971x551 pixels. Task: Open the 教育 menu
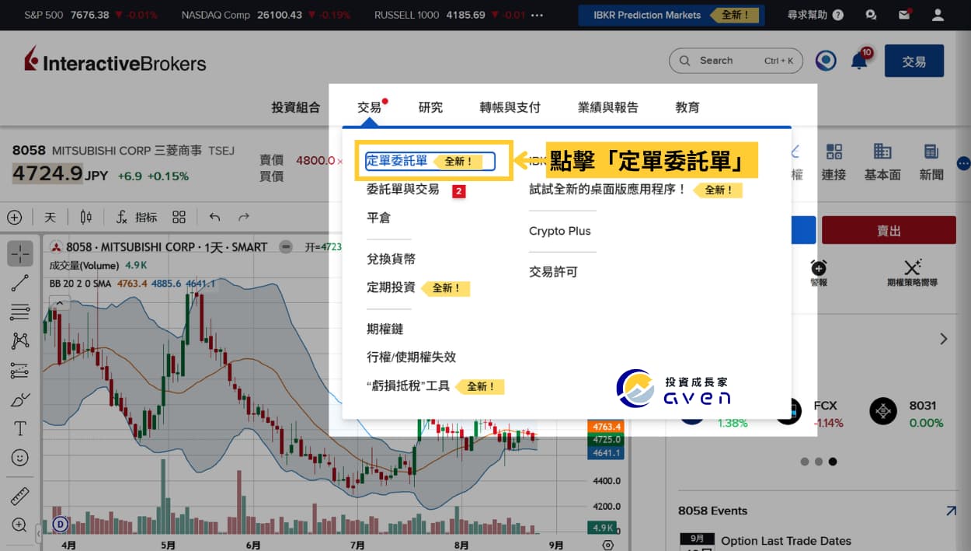click(x=687, y=107)
